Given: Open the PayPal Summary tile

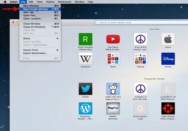Looking at the screenshot, I should pos(113,108).
